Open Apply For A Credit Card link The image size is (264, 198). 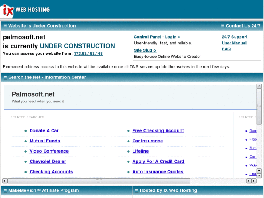[158, 161]
